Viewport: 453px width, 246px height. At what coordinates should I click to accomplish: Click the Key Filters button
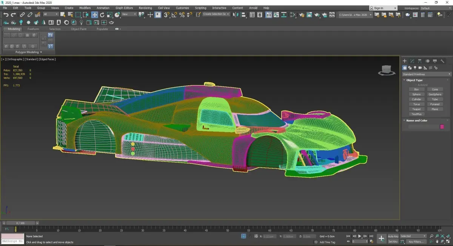pyautogui.click(x=416, y=241)
